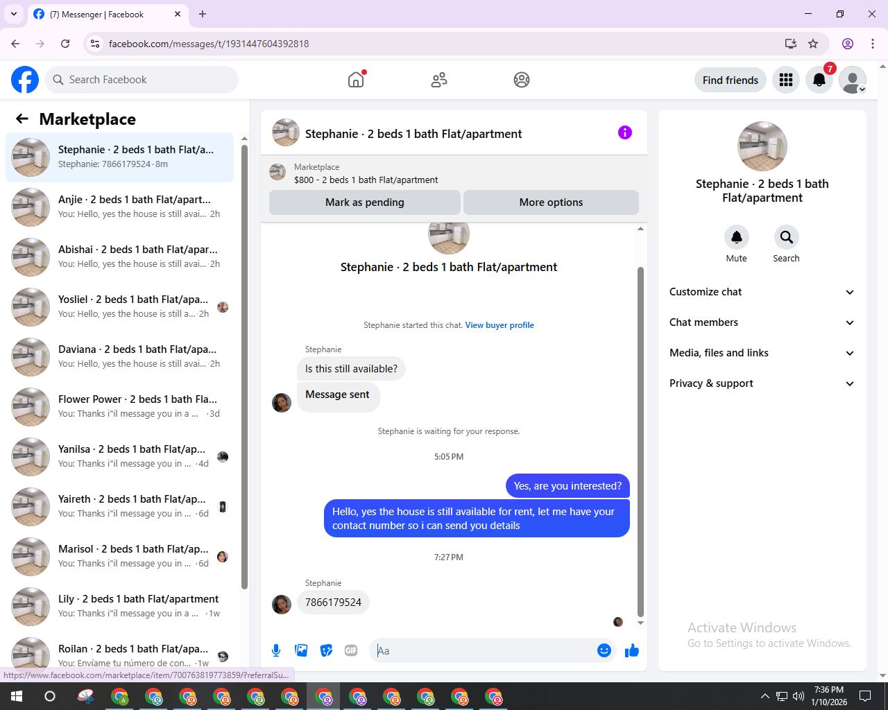Image resolution: width=888 pixels, height=710 pixels.
Task: Open Windows notification center icon
Action: click(x=865, y=696)
